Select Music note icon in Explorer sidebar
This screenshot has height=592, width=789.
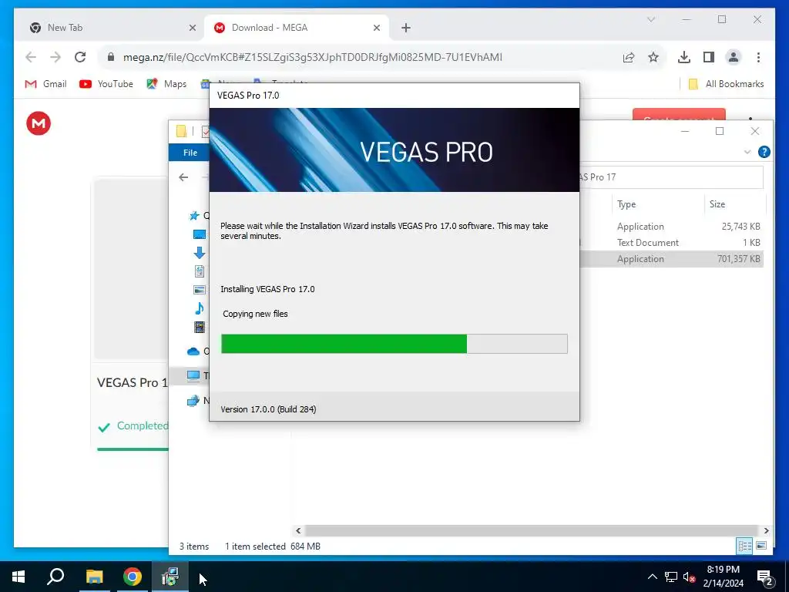(200, 308)
